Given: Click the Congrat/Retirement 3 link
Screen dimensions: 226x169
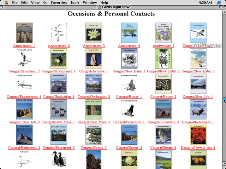Looking at the screenshot, I should (59, 148).
